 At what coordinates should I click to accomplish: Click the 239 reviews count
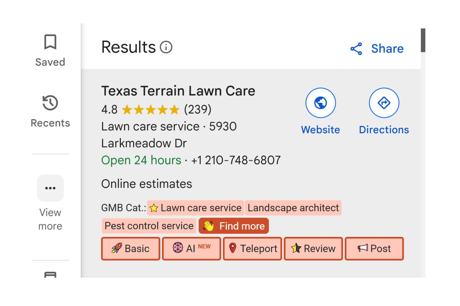197,109
